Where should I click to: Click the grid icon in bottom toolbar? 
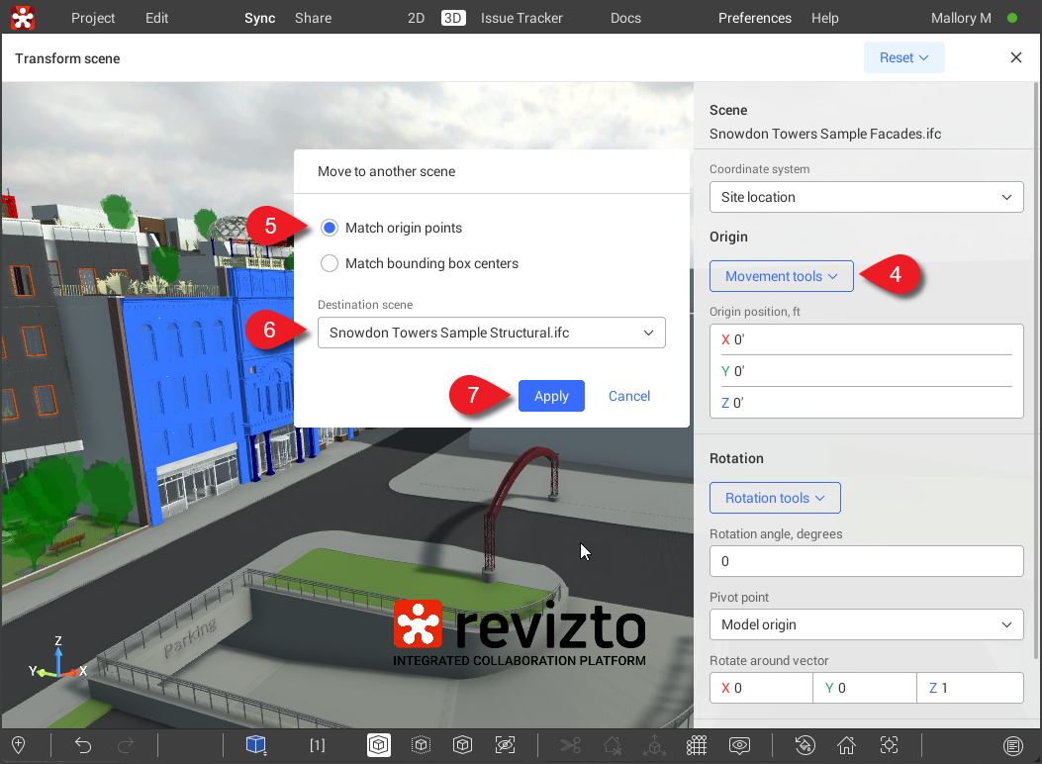[x=697, y=745]
